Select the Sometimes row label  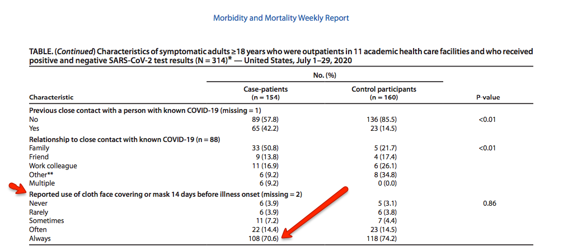46,221
